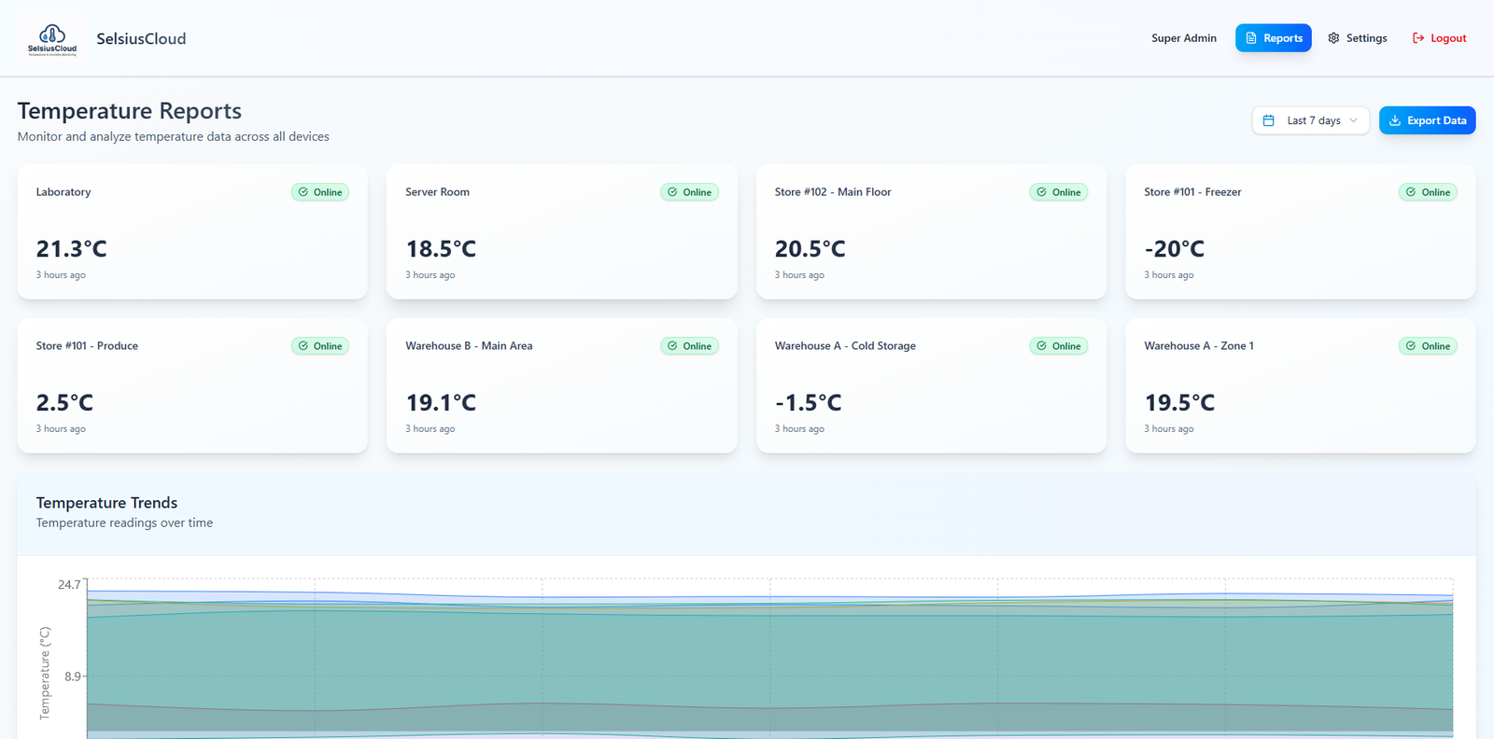Open the Last 7 days dropdown
The image size is (1494, 739).
[1310, 120]
